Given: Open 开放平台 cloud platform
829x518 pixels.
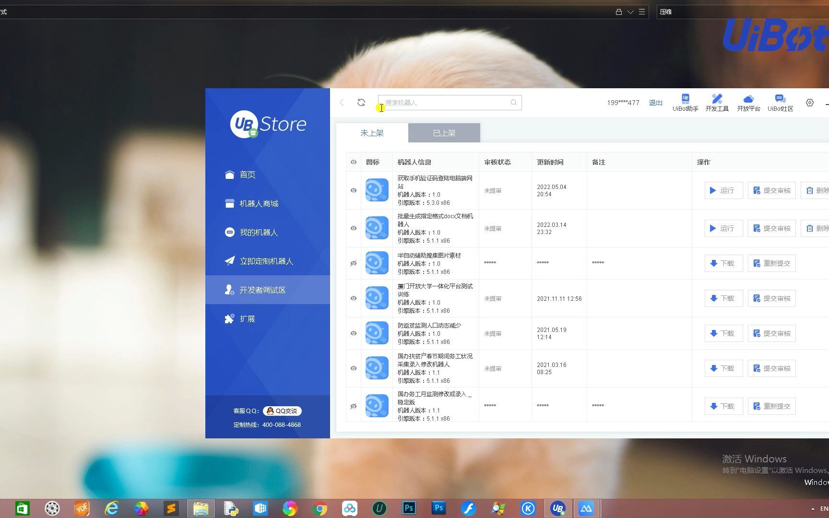Looking at the screenshot, I should tap(748, 103).
